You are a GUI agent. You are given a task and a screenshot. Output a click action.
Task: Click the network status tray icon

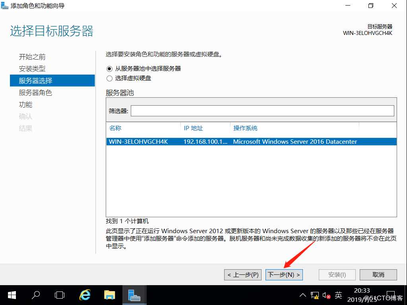pos(315,295)
